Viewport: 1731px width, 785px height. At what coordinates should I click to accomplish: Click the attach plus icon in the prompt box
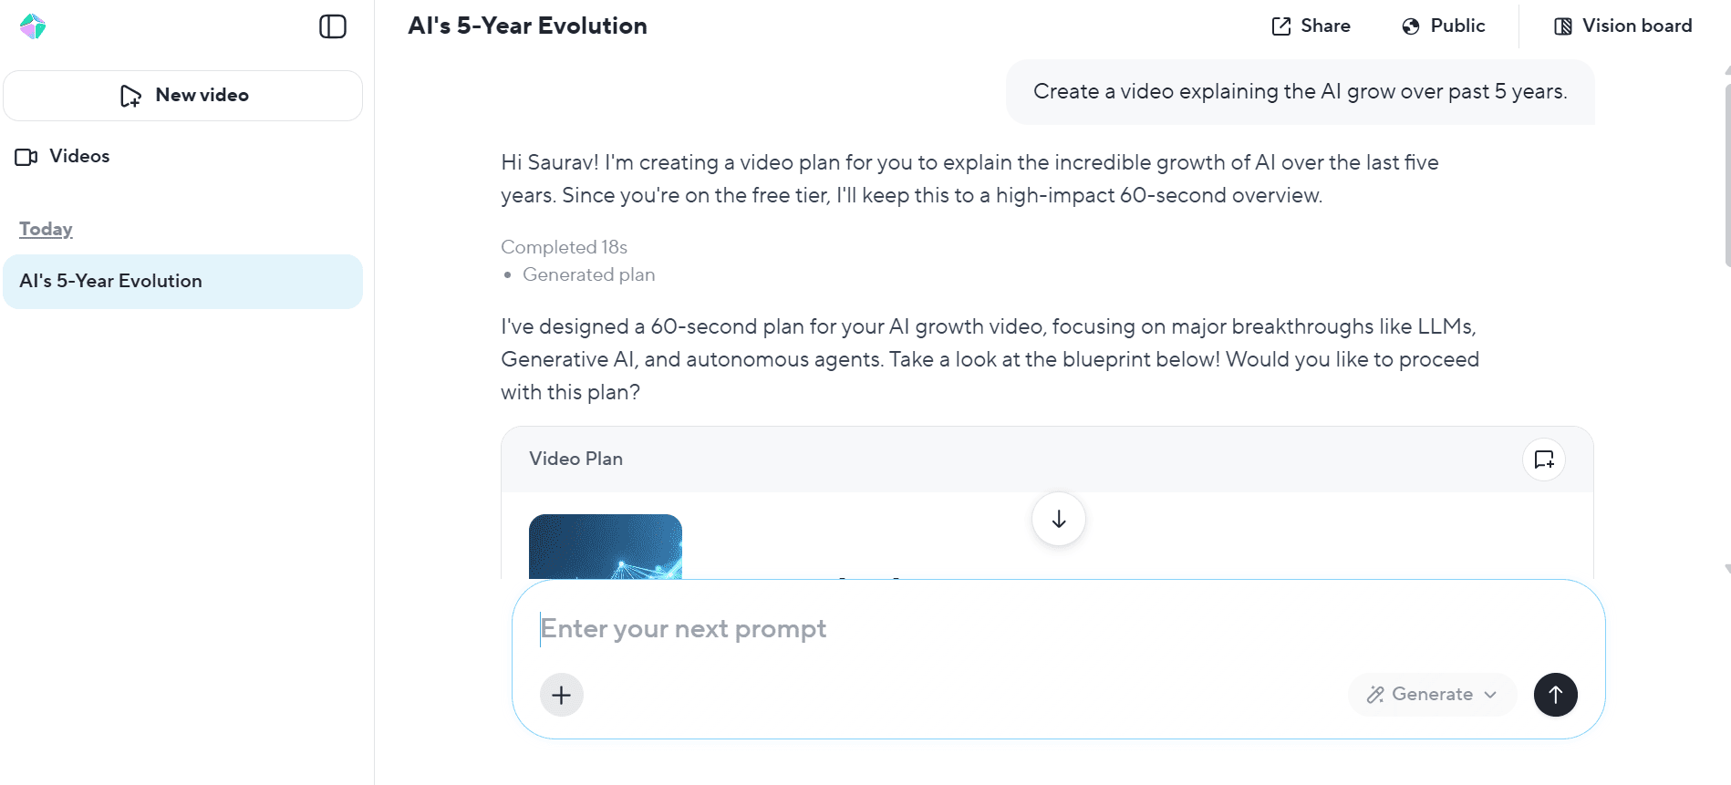tap(561, 694)
